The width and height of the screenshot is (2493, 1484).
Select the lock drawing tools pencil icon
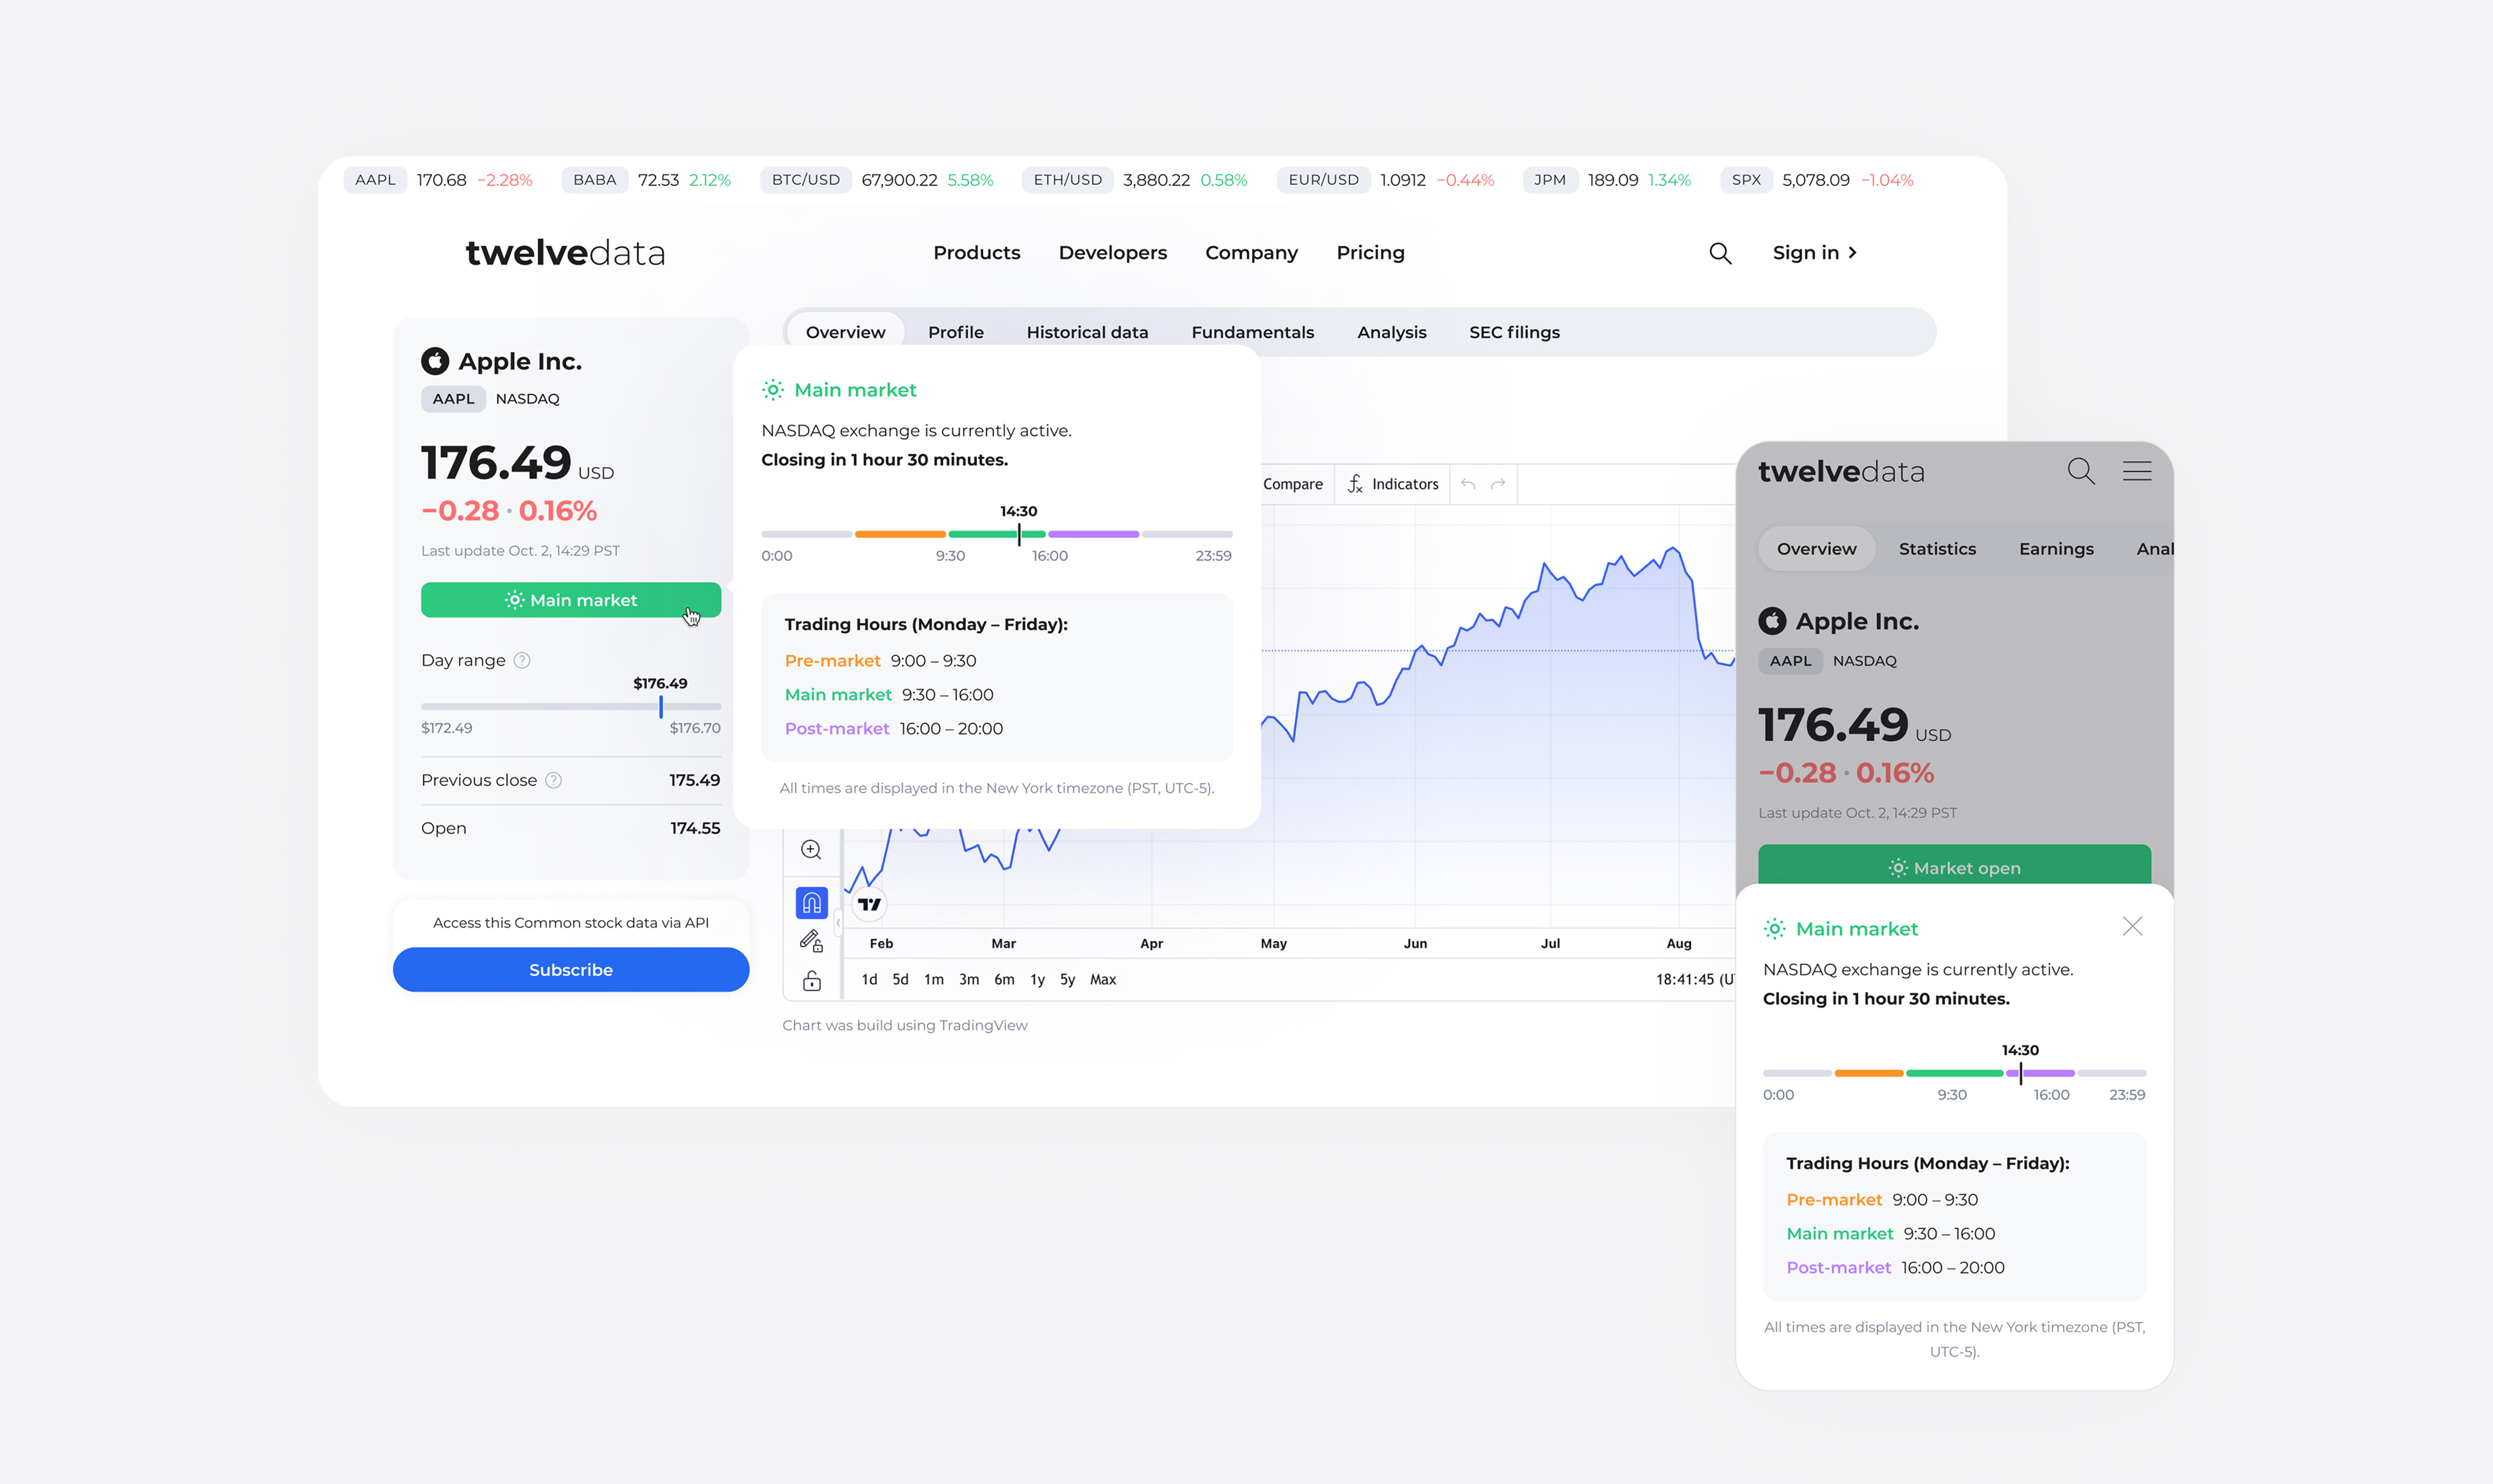(811, 940)
